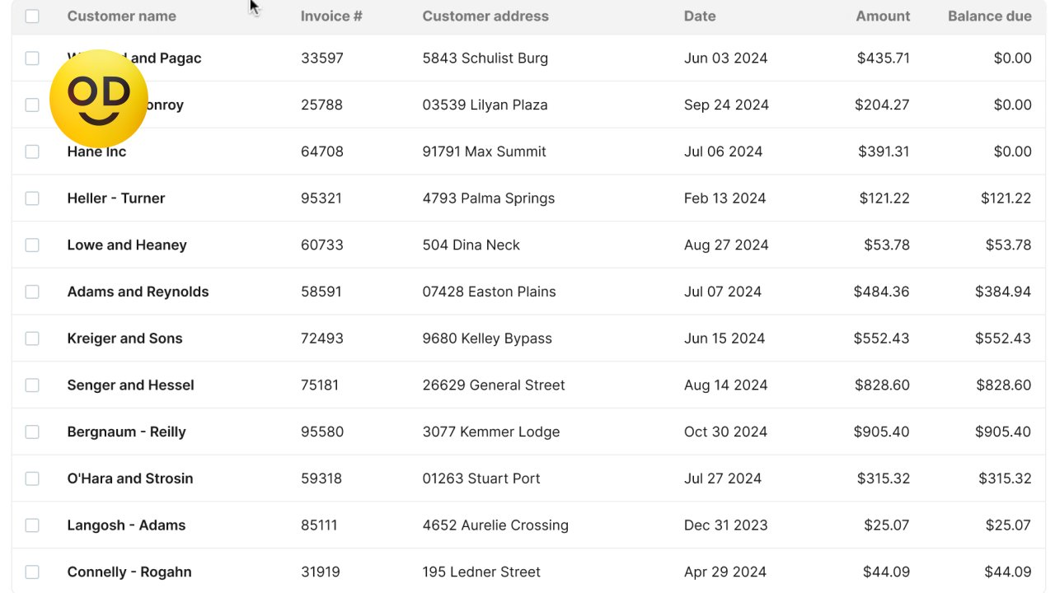The height and width of the screenshot is (593, 1055).
Task: Click invoice number 59318
Action: pyautogui.click(x=322, y=479)
